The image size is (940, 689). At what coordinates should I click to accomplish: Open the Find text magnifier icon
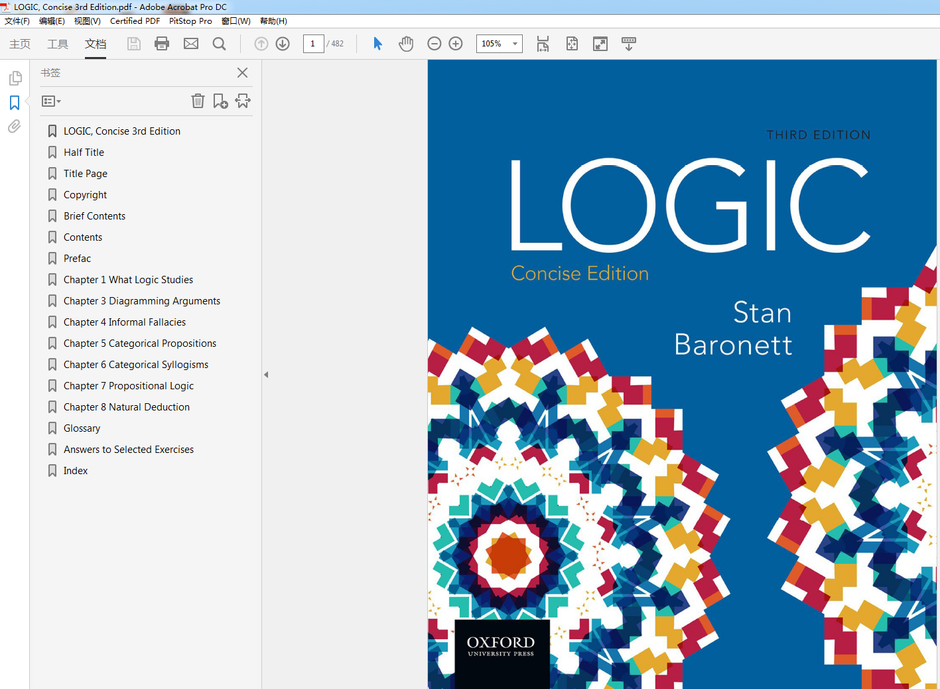coord(219,44)
